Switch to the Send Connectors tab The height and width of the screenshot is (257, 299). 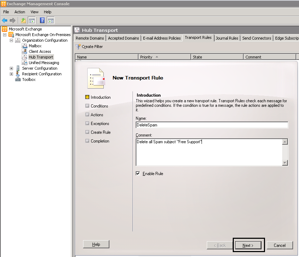click(257, 38)
